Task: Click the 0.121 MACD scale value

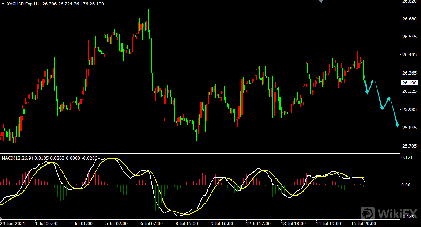Action: coord(408,158)
